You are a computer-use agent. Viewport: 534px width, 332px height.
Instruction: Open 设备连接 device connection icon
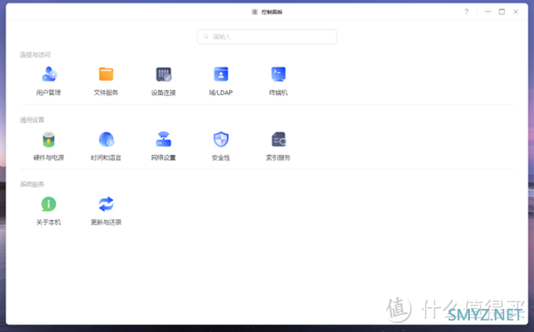[x=164, y=74]
